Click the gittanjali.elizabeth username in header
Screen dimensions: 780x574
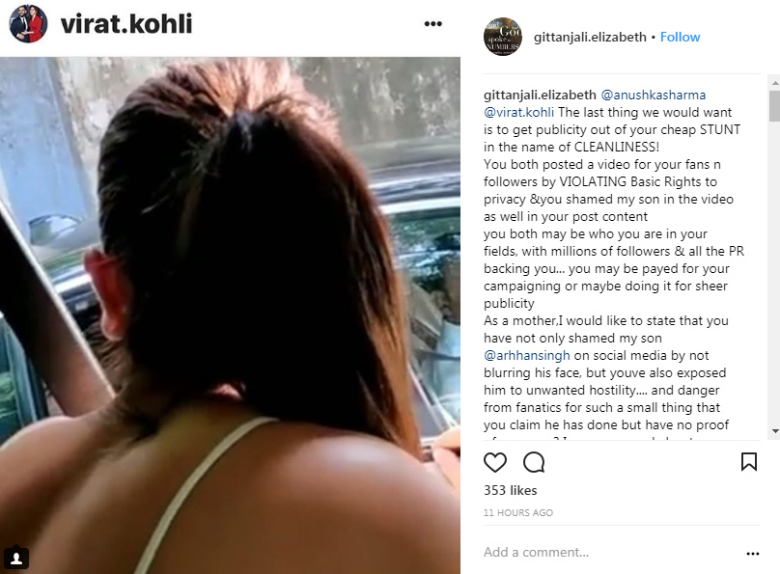coord(590,38)
